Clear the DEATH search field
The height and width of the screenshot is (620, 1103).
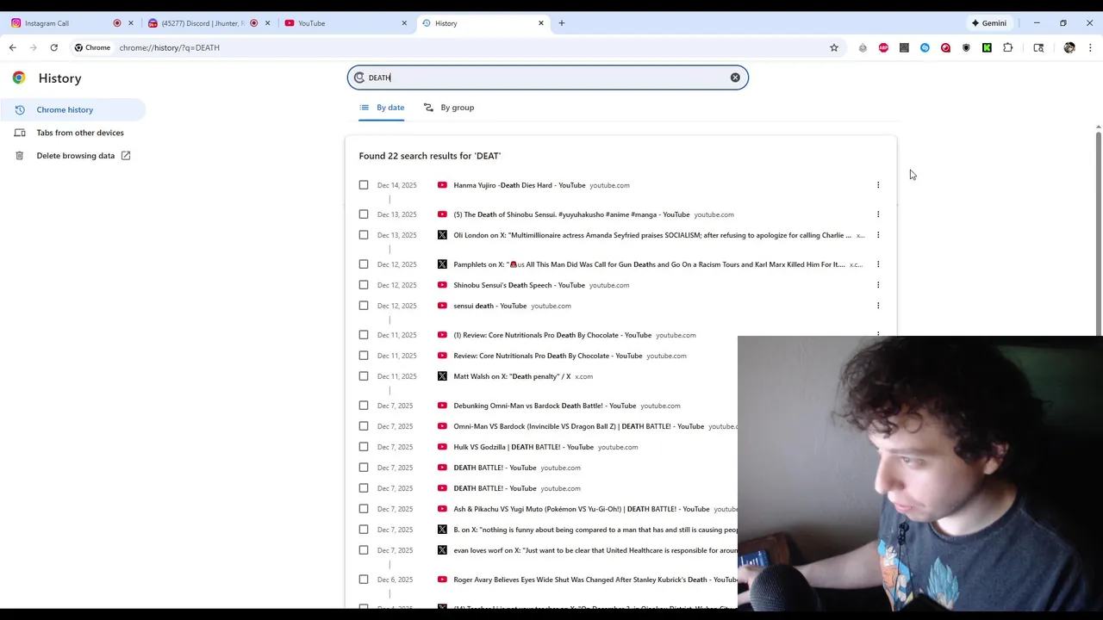pos(735,77)
